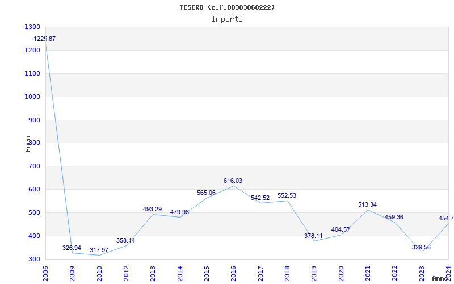Click the 1200 y-axis tick label
This screenshot has width=454, height=284.
32,50
